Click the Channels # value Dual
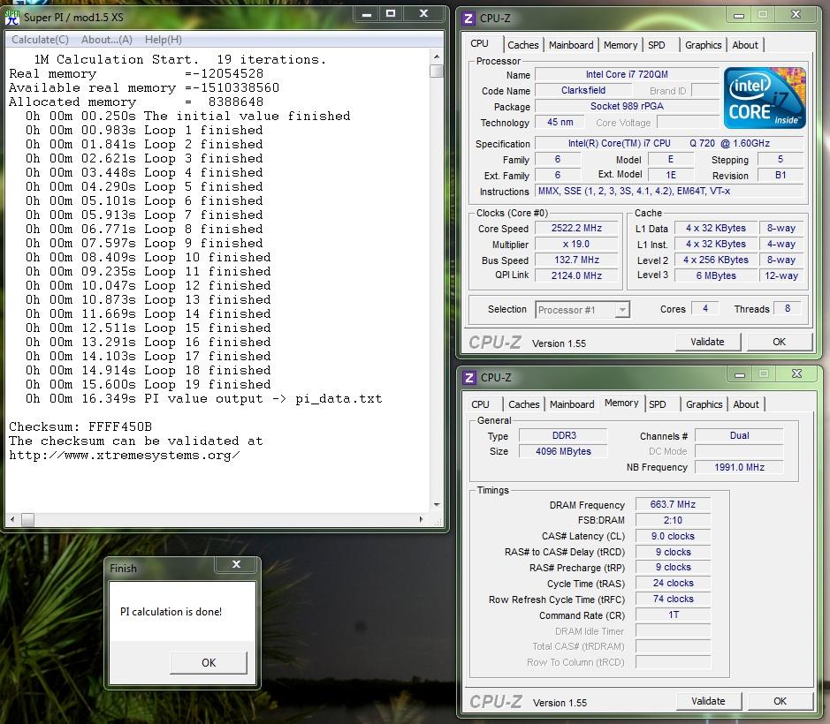 click(739, 435)
